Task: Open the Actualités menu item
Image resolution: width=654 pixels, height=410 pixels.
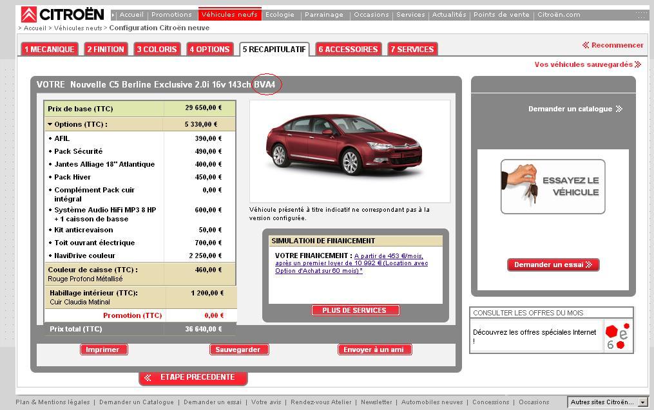Action: [x=449, y=15]
